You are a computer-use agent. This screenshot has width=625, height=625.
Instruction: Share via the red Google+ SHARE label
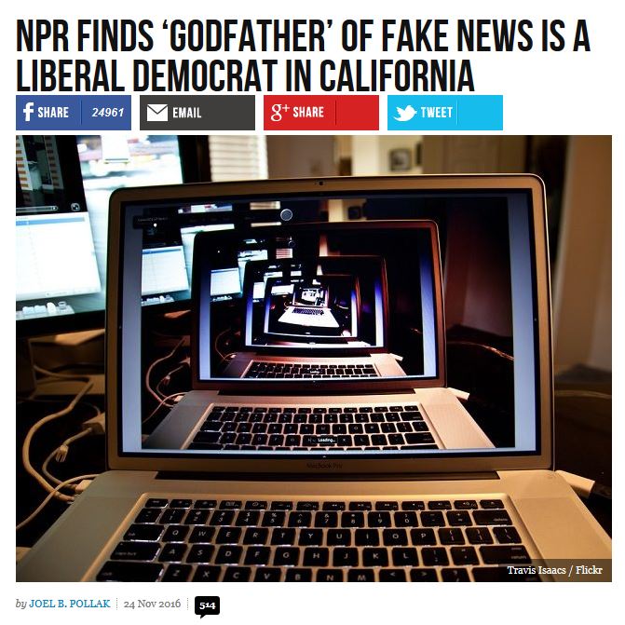point(308,112)
